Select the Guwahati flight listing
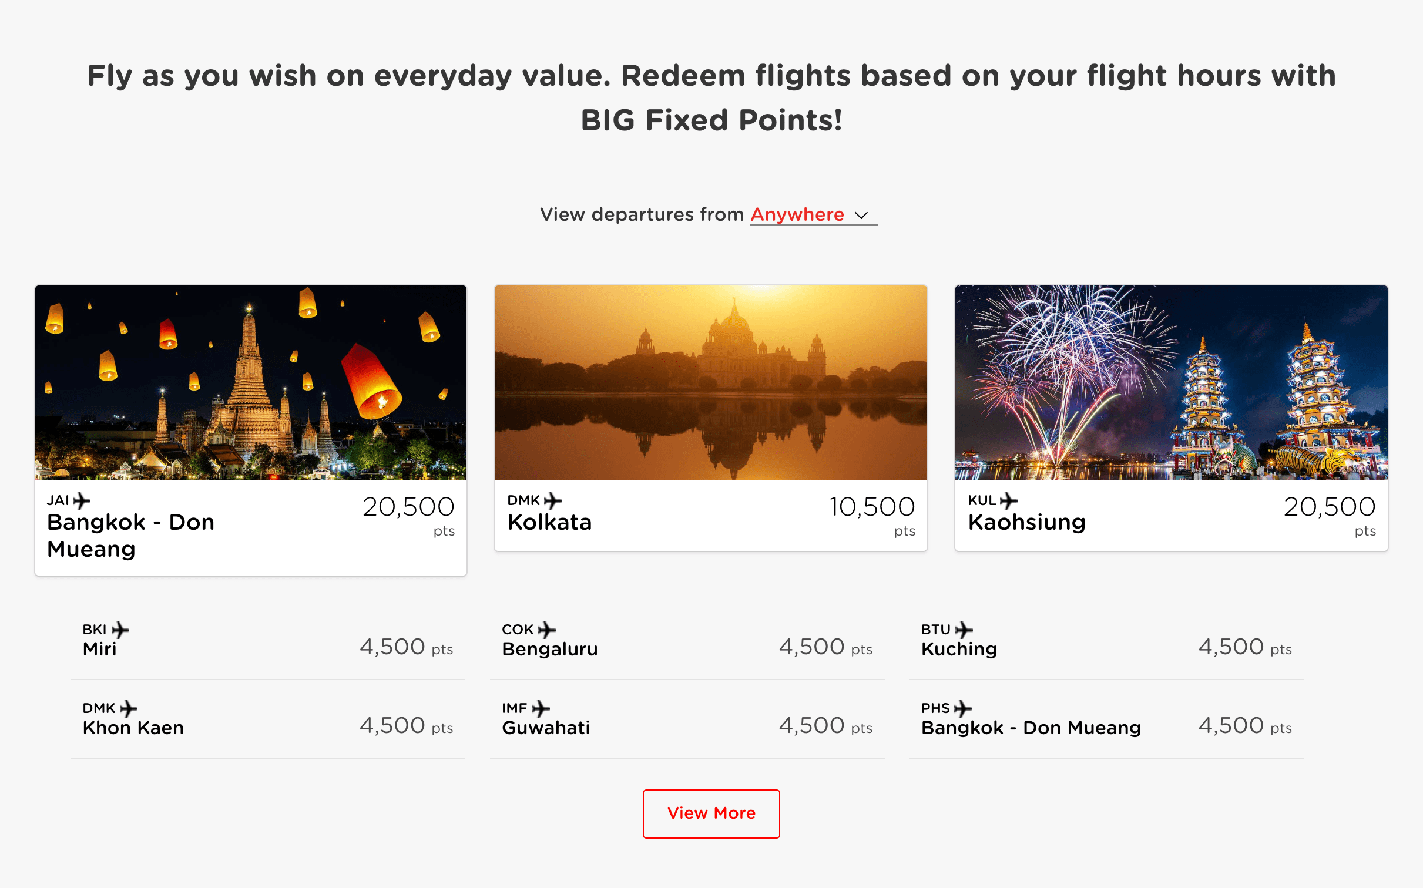1423x888 pixels. (687, 719)
